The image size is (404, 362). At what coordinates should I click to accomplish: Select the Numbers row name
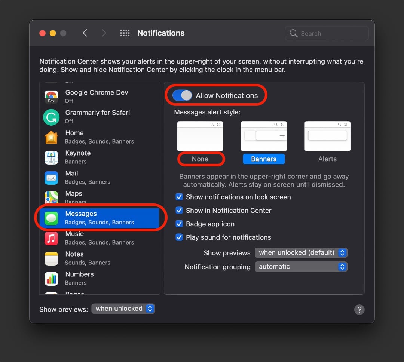click(x=79, y=274)
